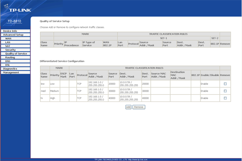Click the 'low' class name cell
Screen dimensions: 242x161
(45, 84)
